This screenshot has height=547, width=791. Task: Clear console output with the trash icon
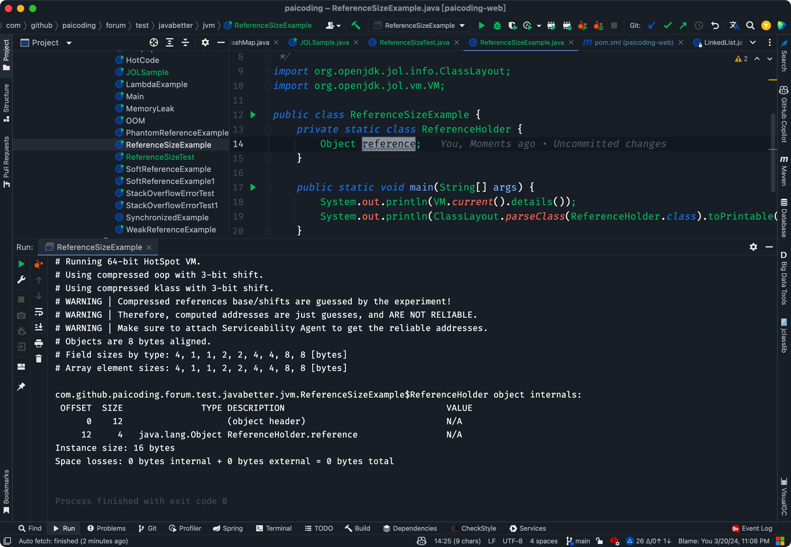click(38, 359)
